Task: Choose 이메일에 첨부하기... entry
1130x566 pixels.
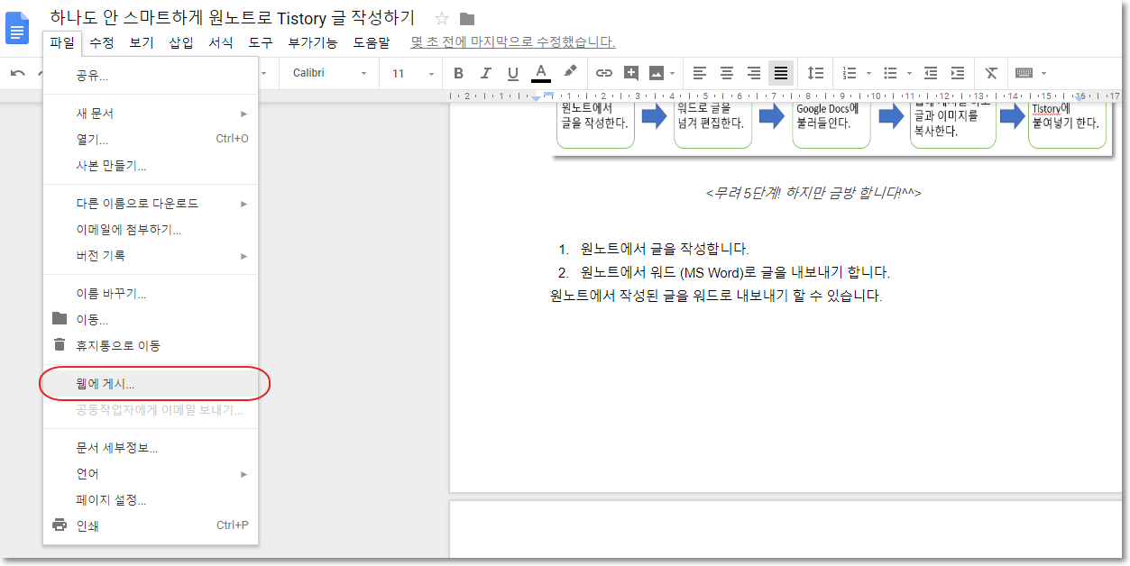Action: (x=151, y=230)
